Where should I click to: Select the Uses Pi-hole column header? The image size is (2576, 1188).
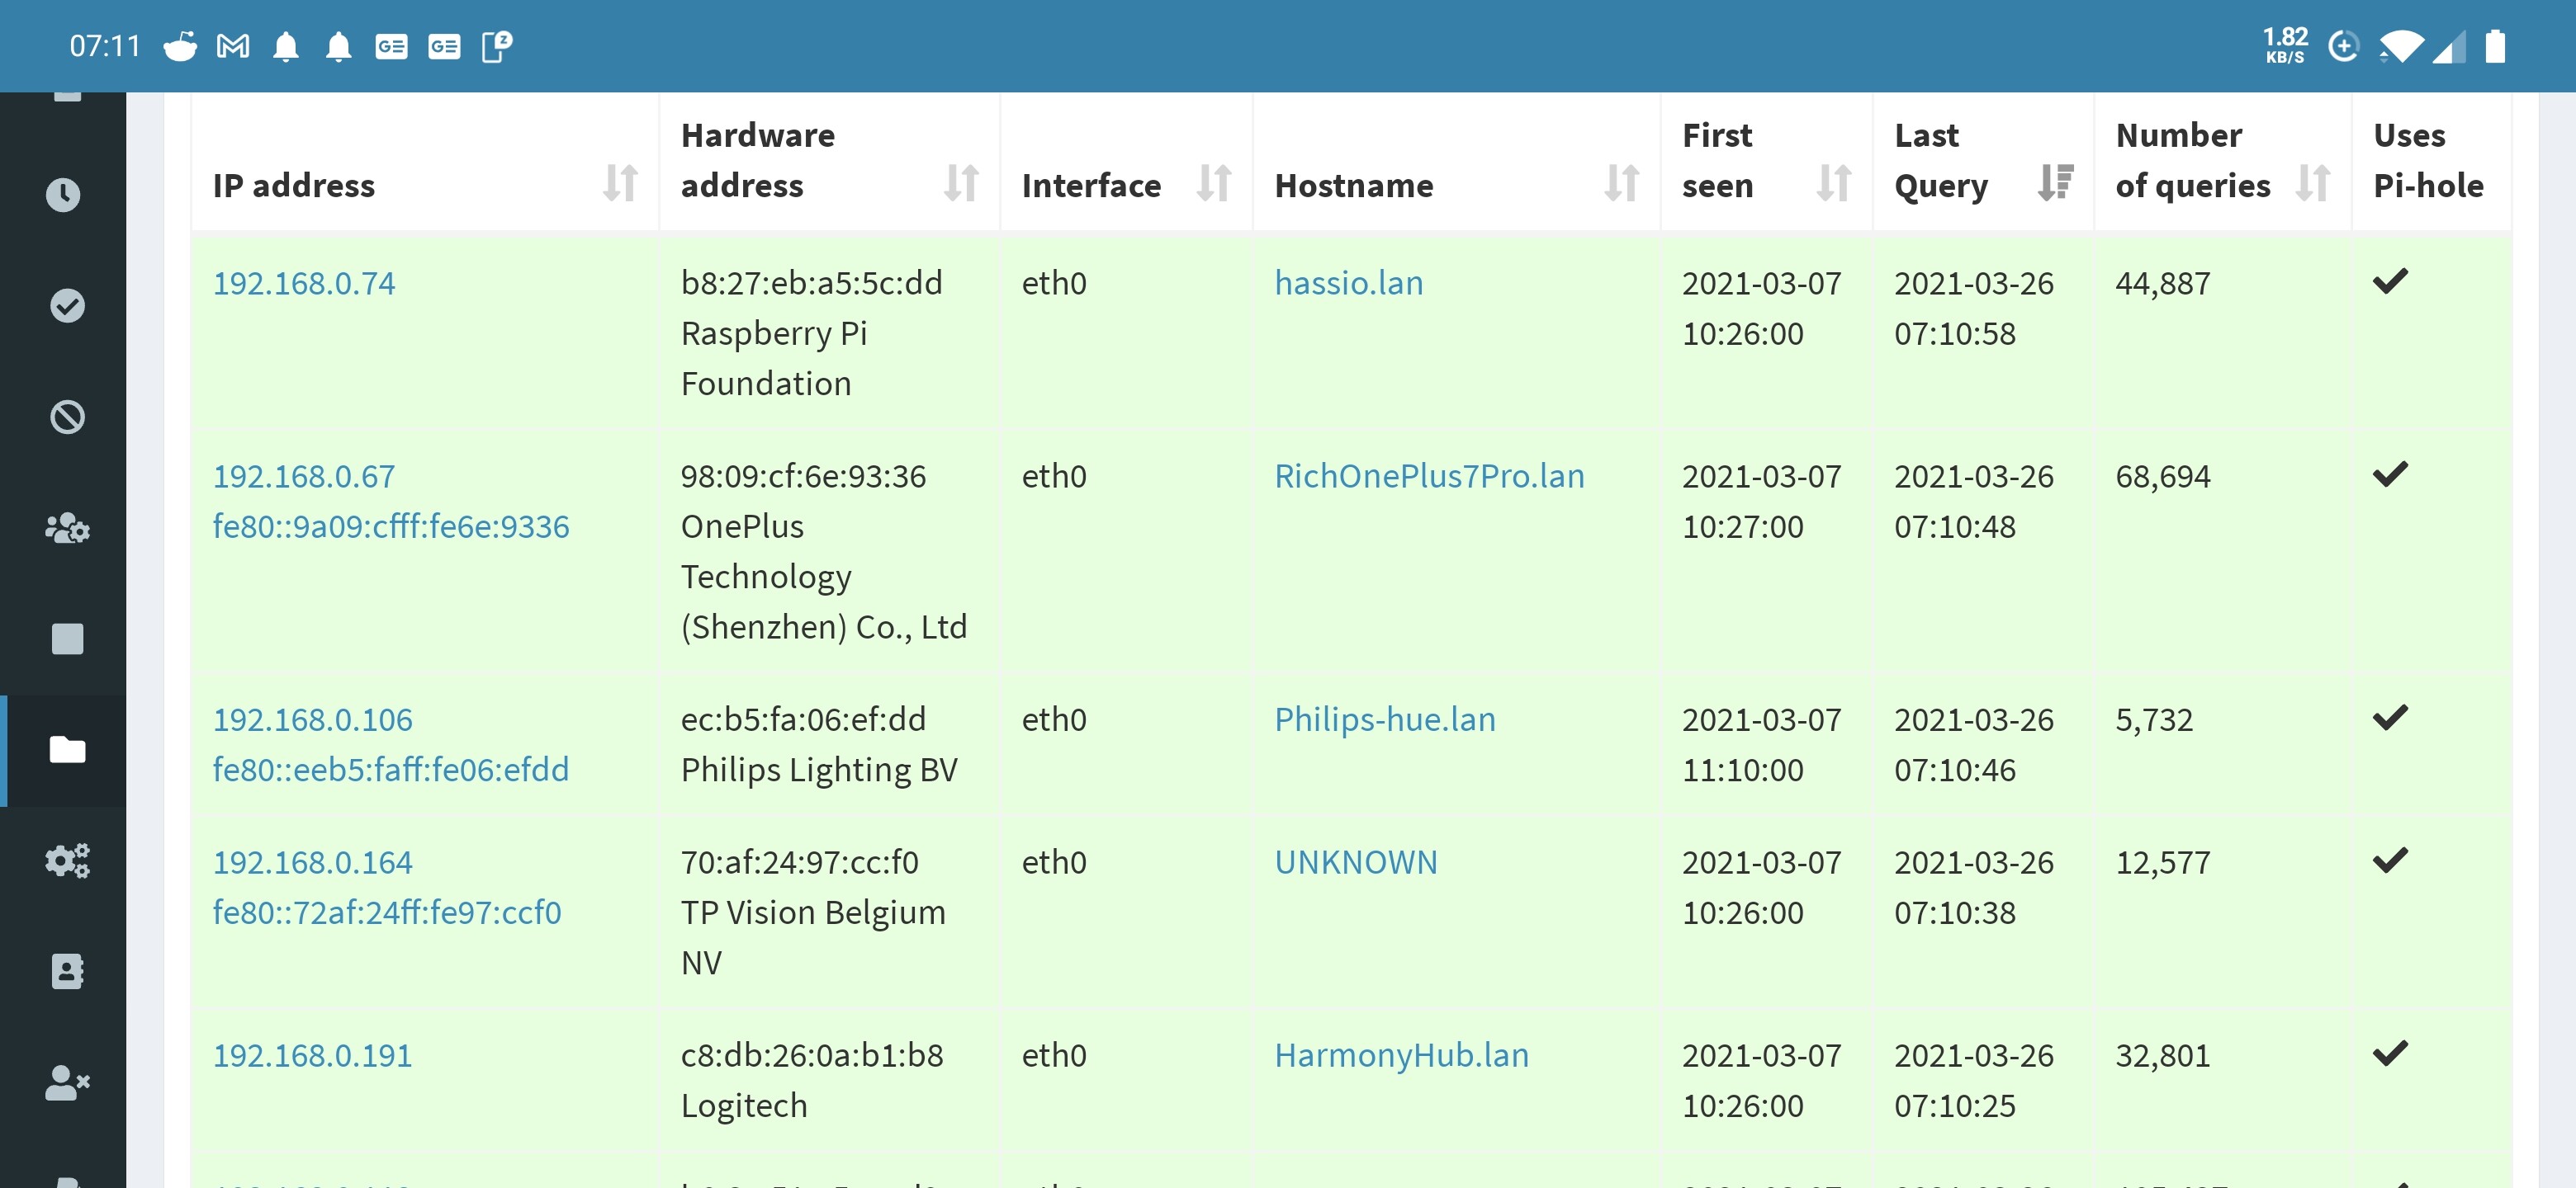tap(2430, 160)
